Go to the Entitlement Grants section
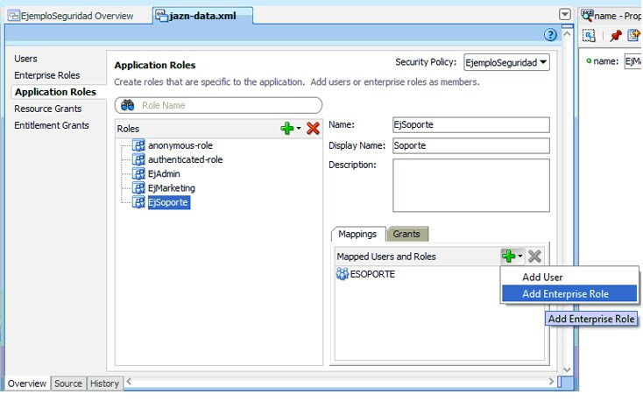Viewport: 643px width, 401px height. (52, 125)
